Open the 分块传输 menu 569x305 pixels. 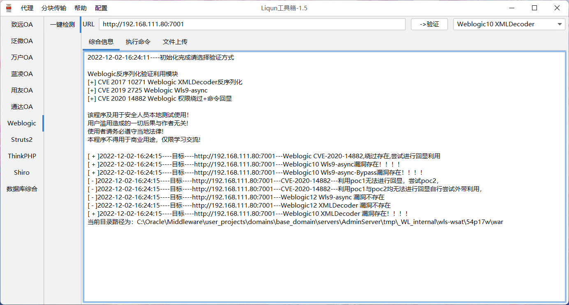(54, 8)
